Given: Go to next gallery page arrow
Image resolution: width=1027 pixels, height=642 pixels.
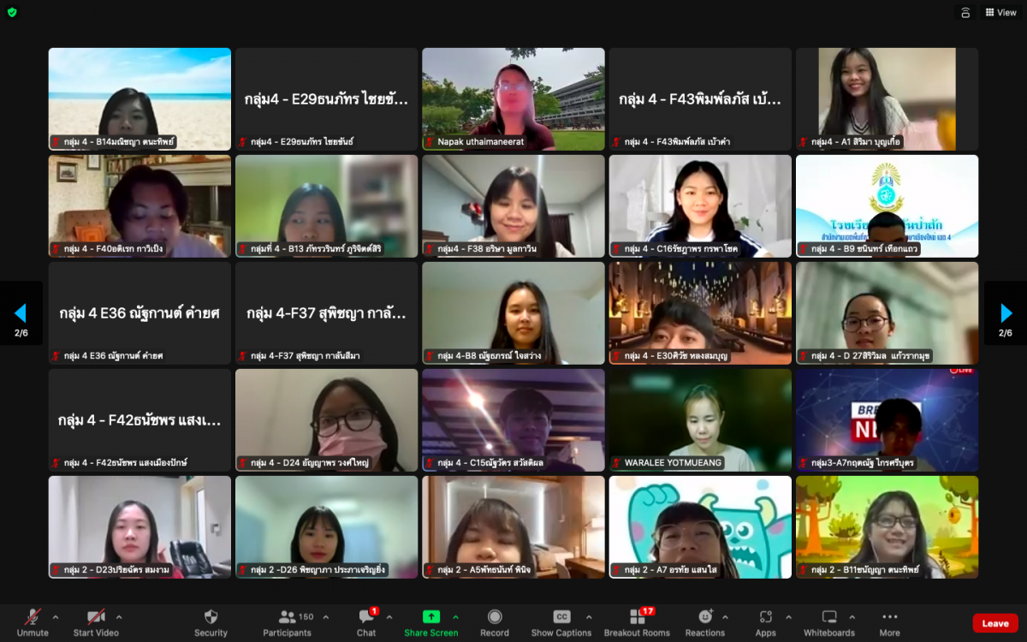Looking at the screenshot, I should click(x=1006, y=313).
